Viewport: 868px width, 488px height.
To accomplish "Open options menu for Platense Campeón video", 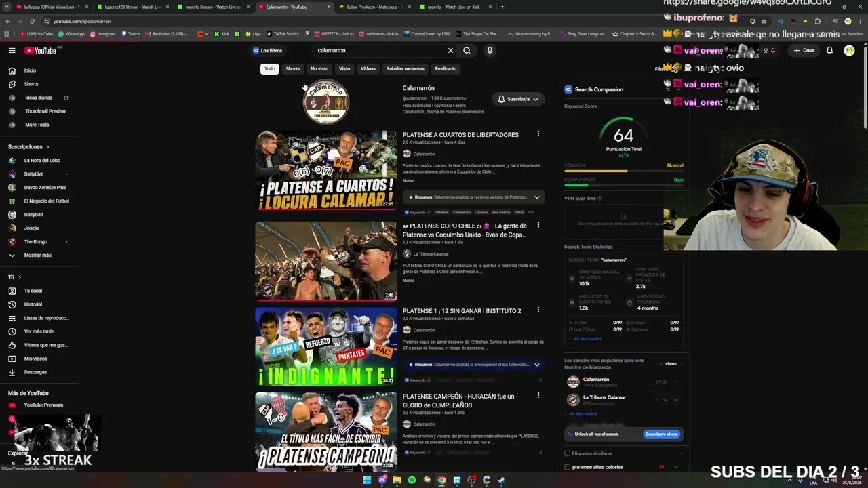I will [538, 396].
